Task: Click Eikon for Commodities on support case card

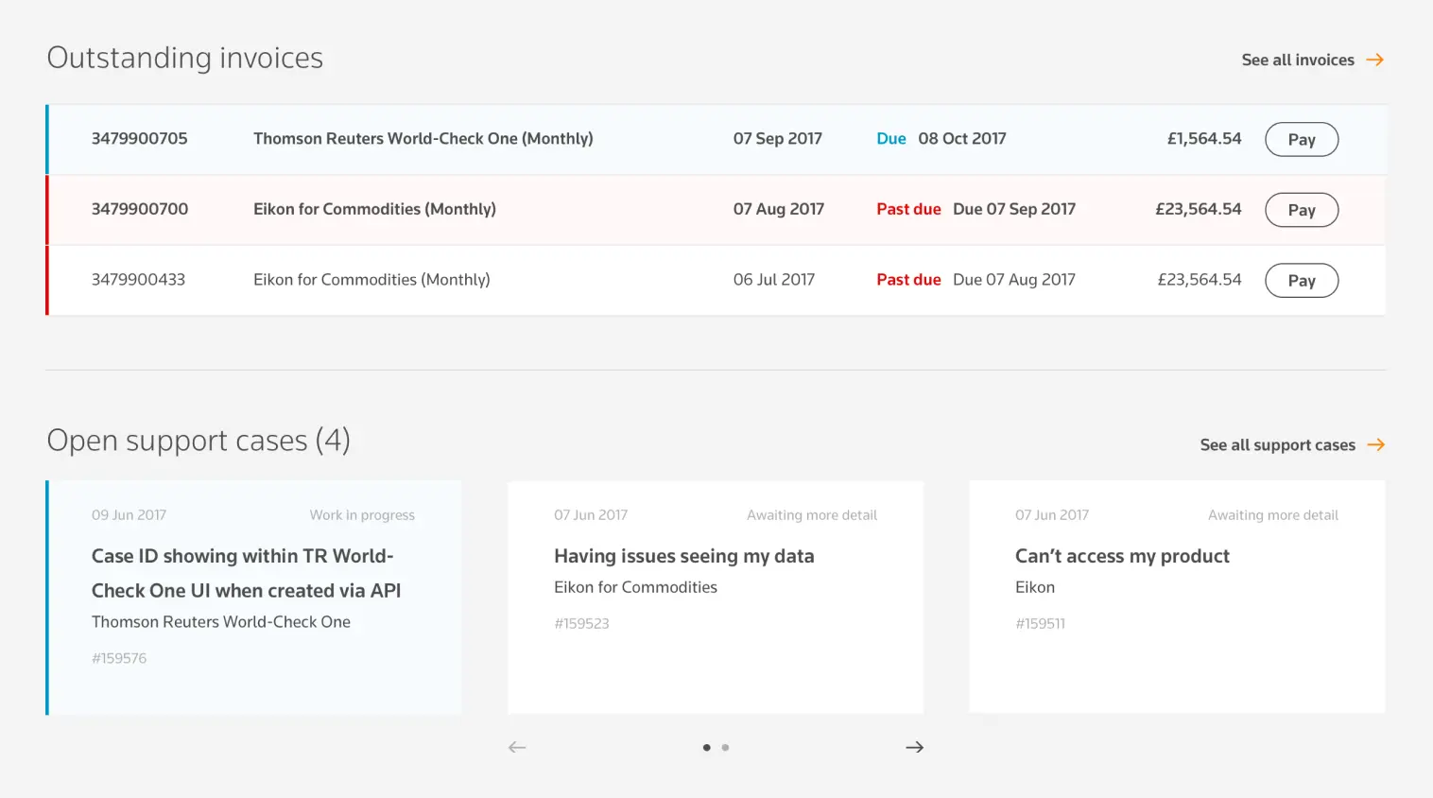Action: (x=635, y=587)
